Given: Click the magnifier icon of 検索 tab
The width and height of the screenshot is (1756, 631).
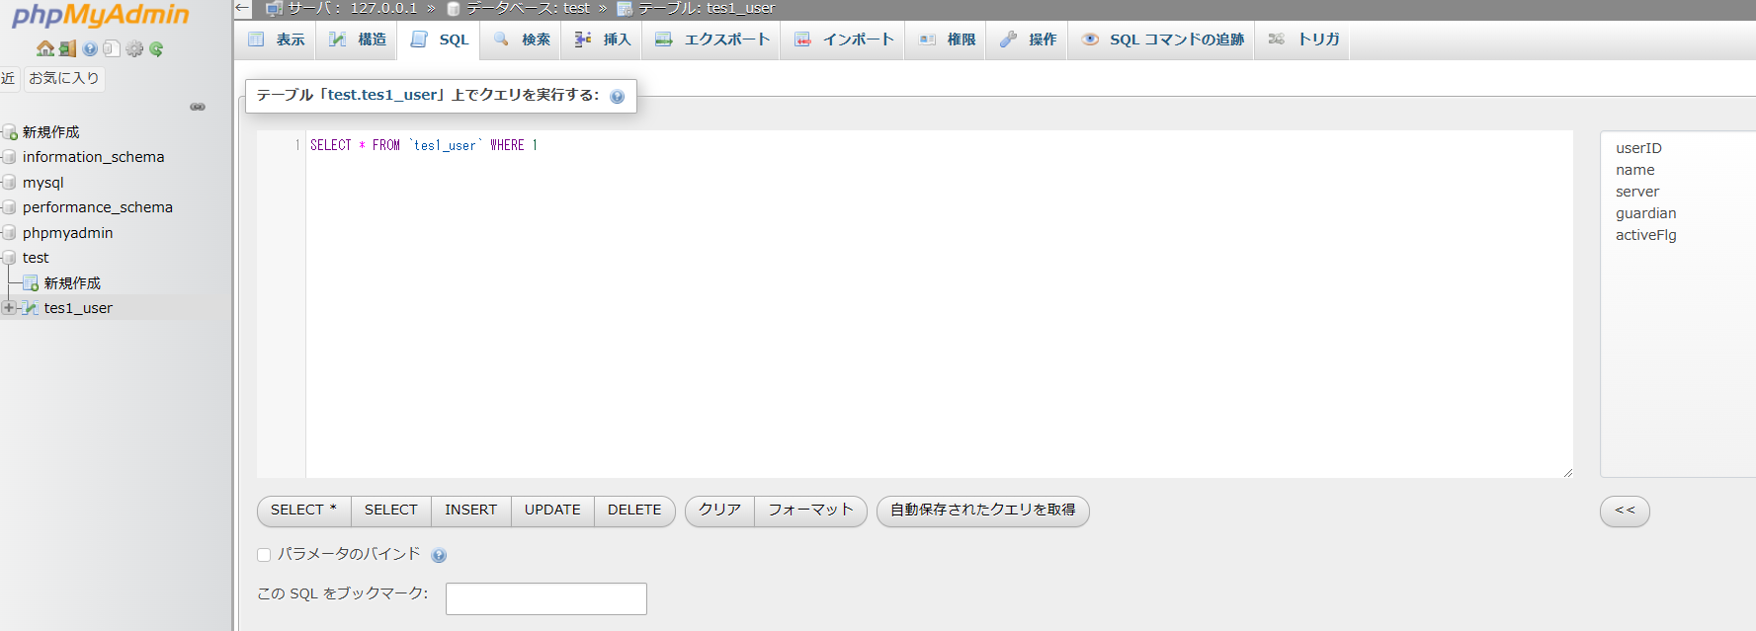Looking at the screenshot, I should click(502, 39).
